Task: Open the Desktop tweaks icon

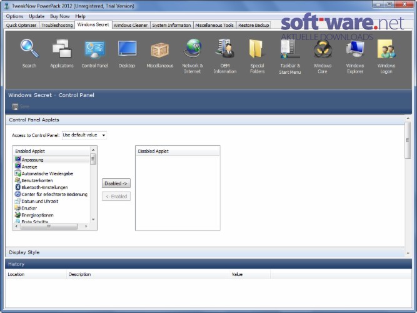Action: tap(127, 49)
